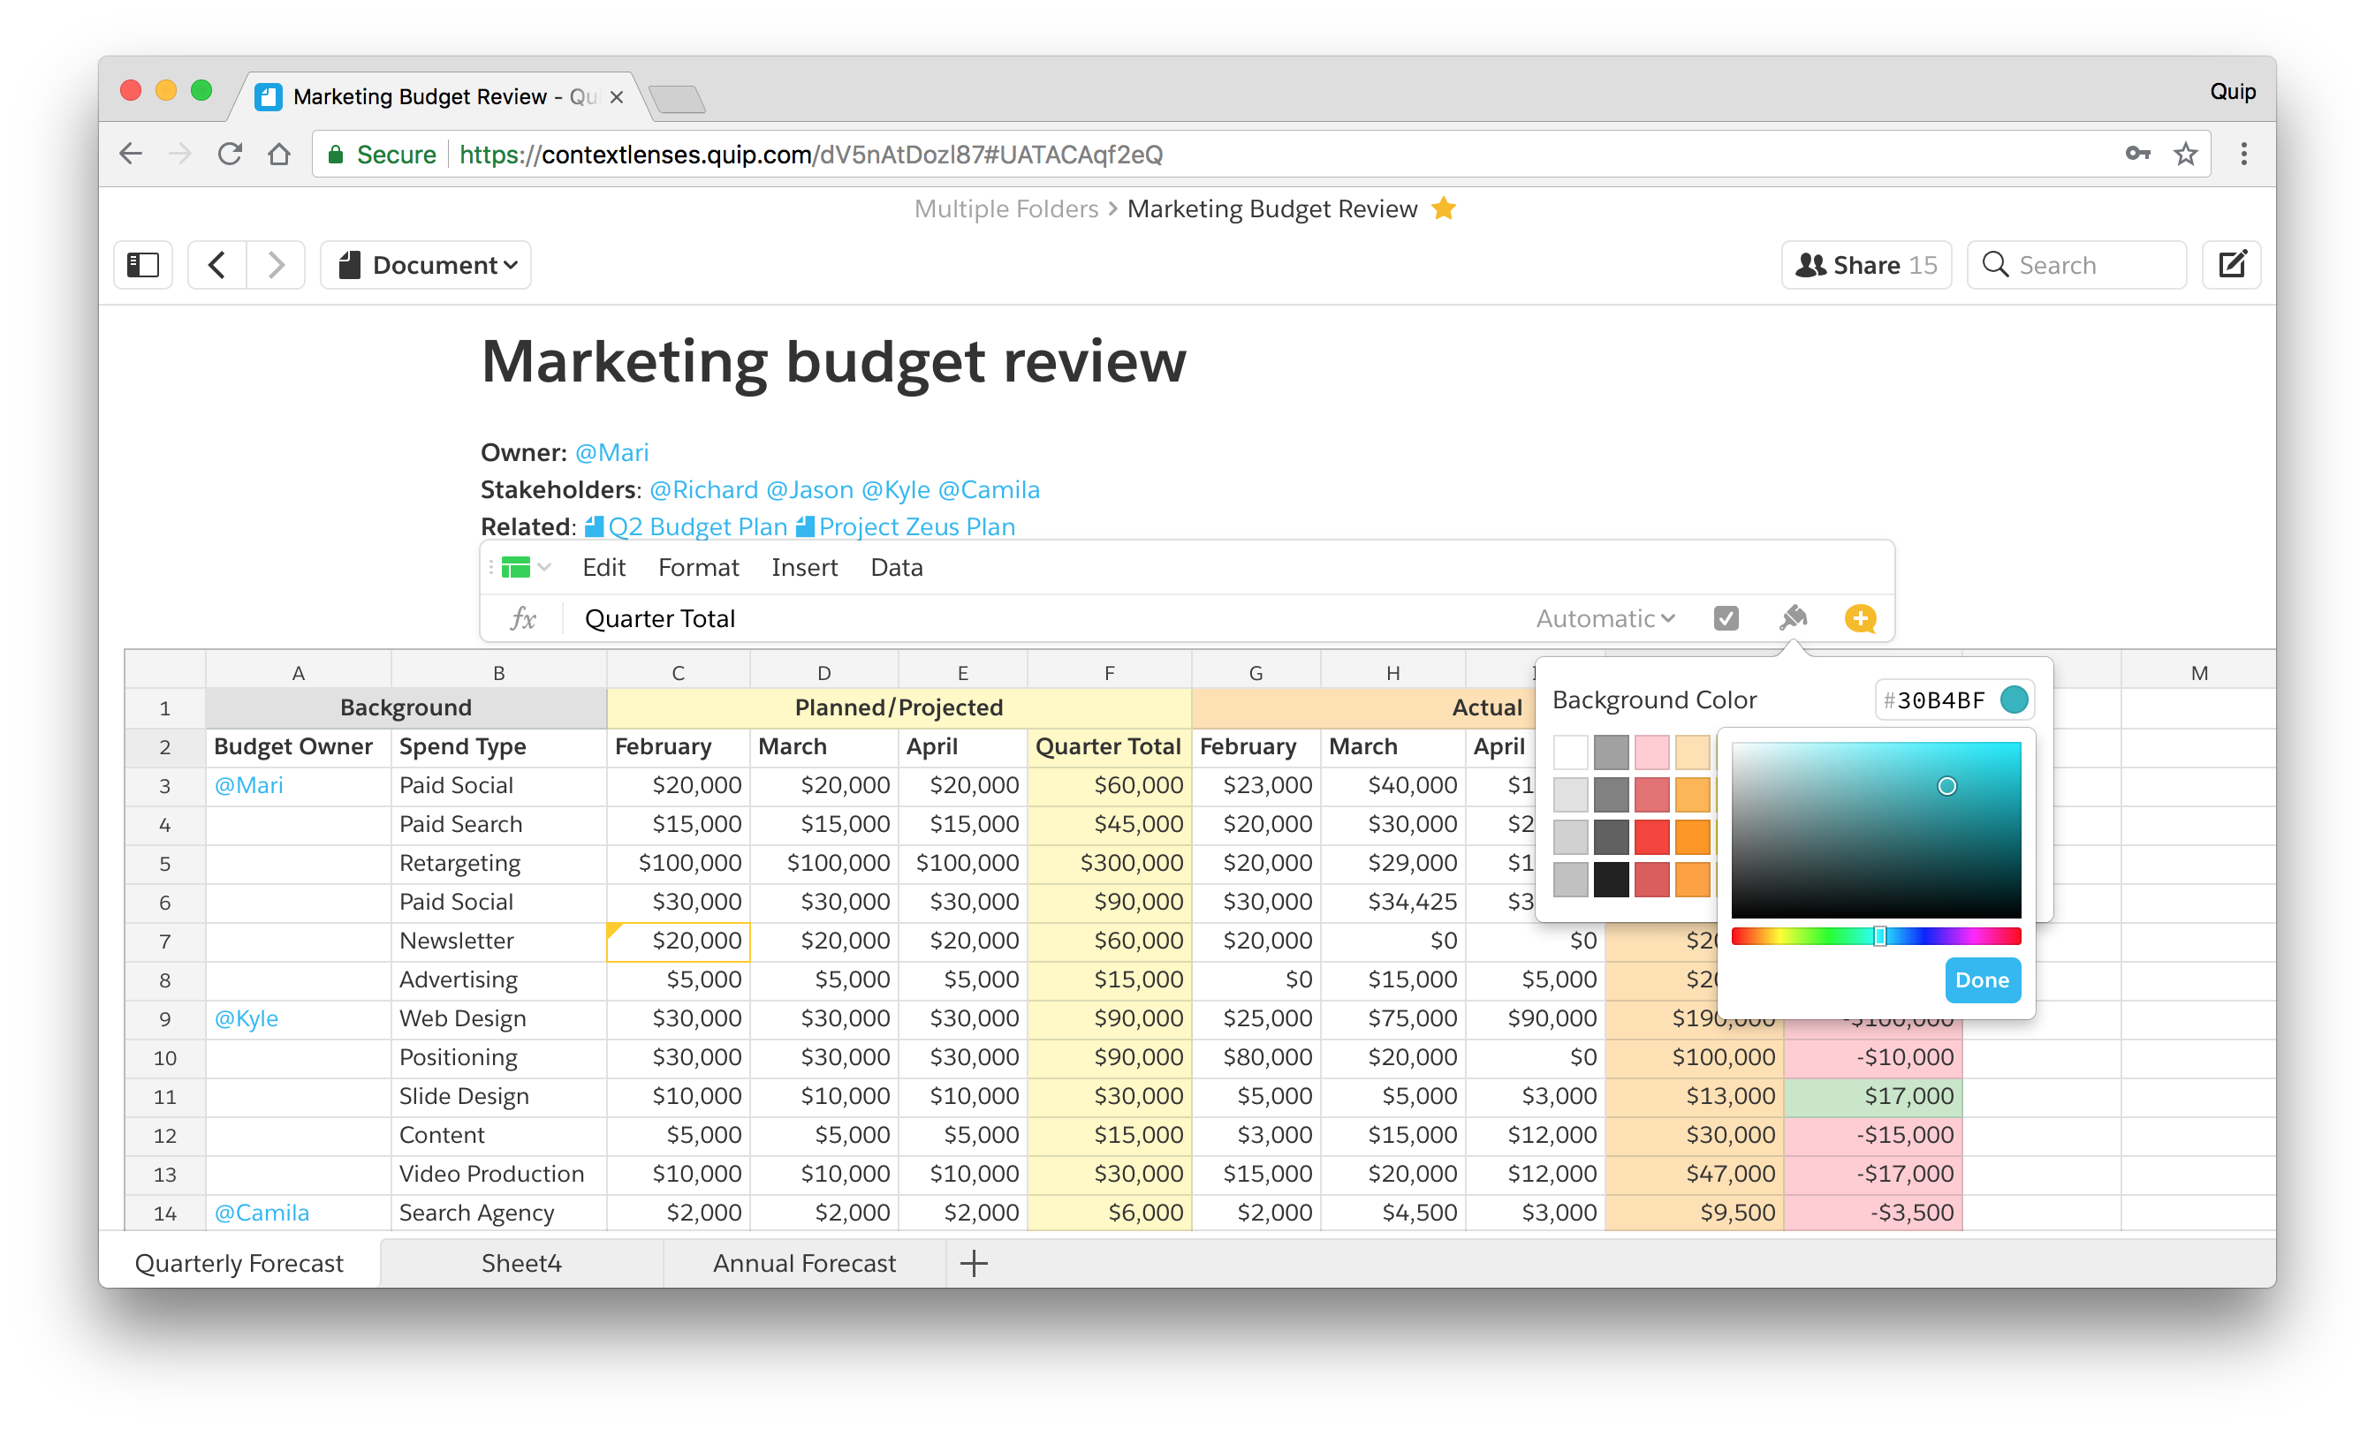
Task: Open the spreadsheet Data menu
Action: click(x=896, y=567)
